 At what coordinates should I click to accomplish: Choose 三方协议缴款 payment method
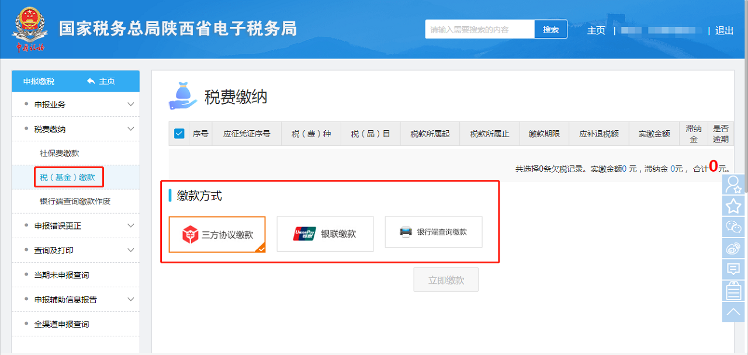point(217,234)
